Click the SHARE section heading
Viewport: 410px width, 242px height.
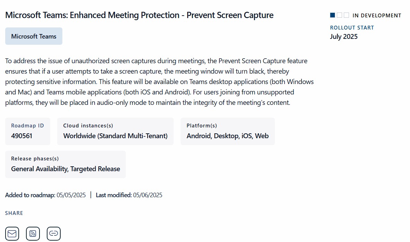click(14, 213)
